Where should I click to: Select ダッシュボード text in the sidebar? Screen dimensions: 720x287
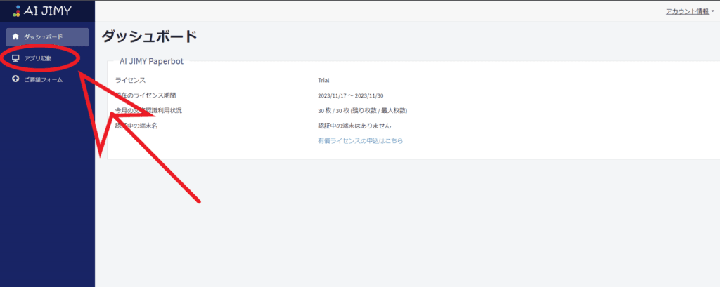[x=43, y=36]
